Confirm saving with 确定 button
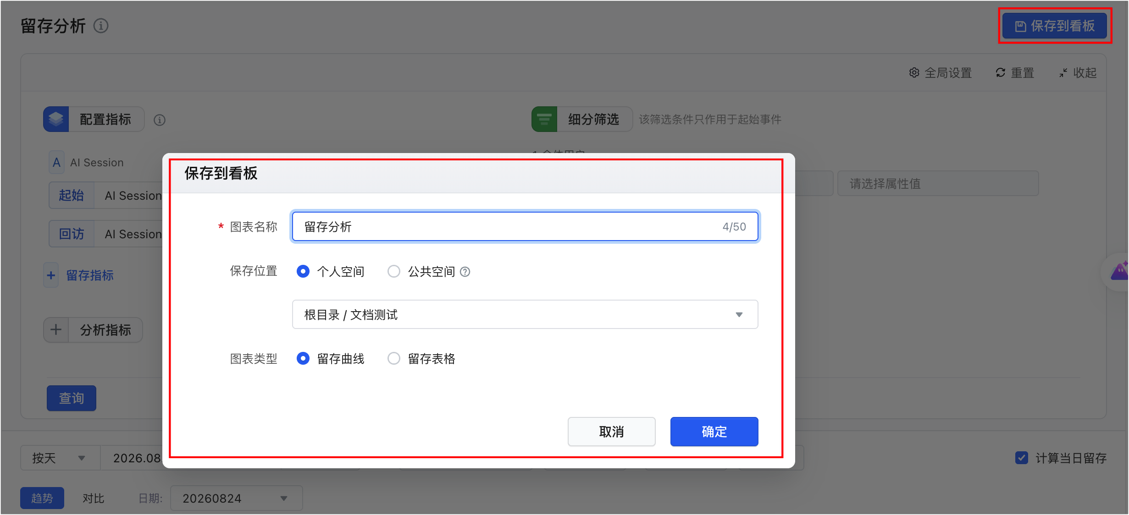Viewport: 1129px width, 515px height. coord(714,432)
